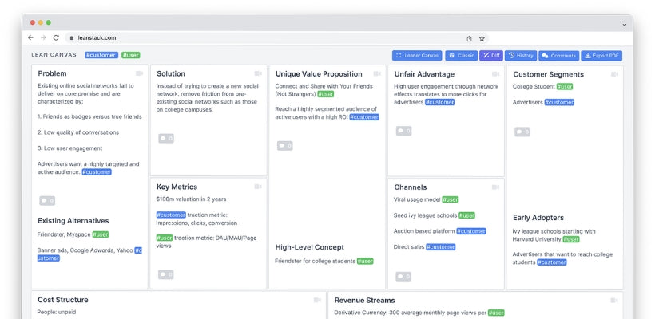
Task: Open the comment counter under Solution
Action: 165,138
